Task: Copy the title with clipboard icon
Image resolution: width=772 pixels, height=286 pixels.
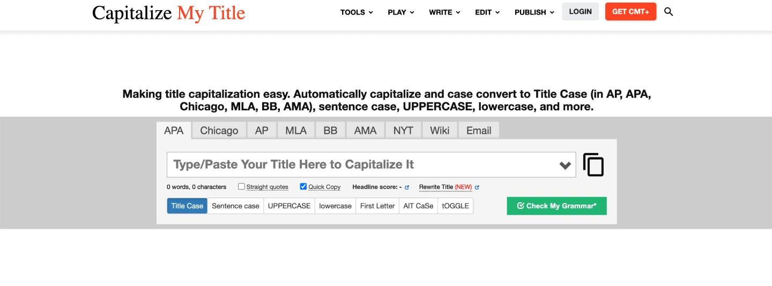Action: point(593,165)
